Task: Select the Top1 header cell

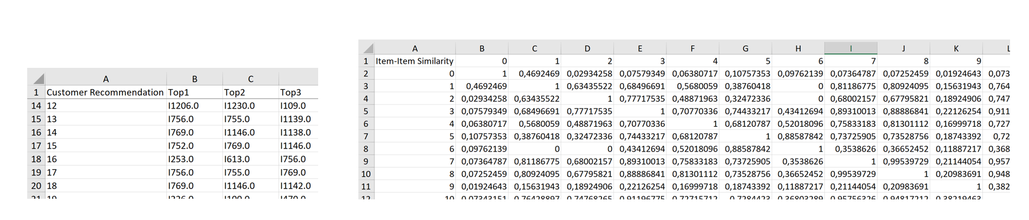Action: click(194, 92)
